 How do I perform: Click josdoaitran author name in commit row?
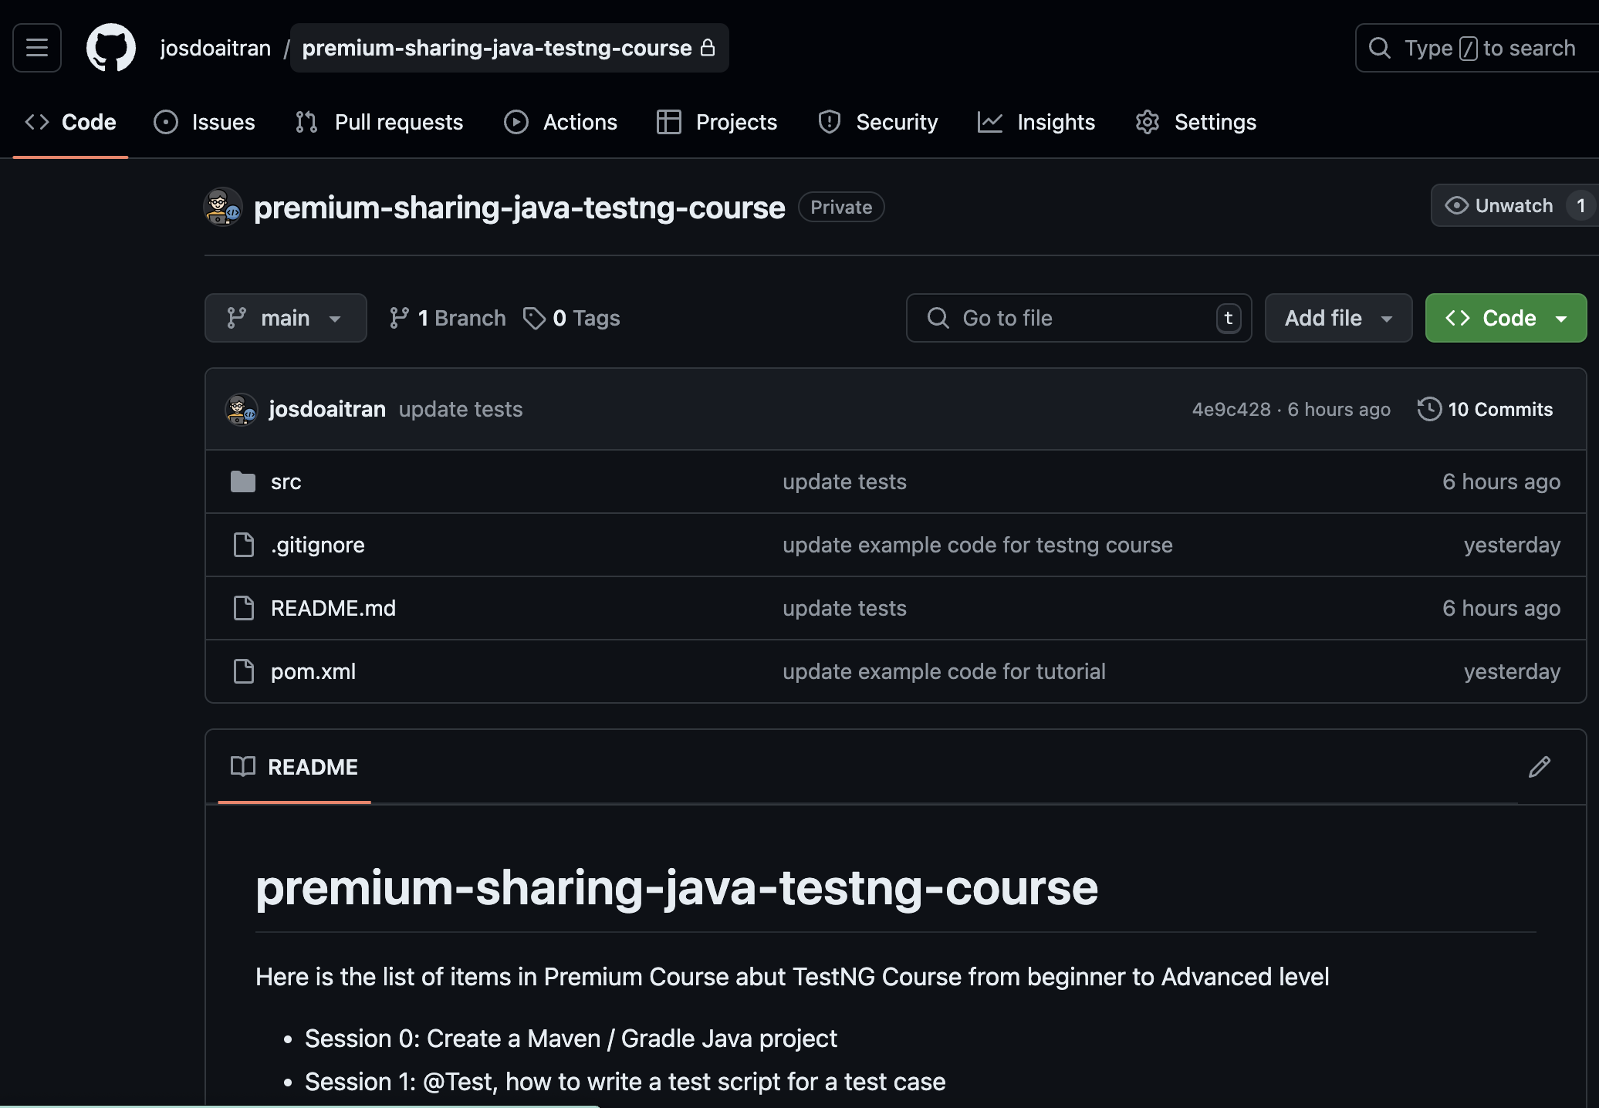(327, 409)
